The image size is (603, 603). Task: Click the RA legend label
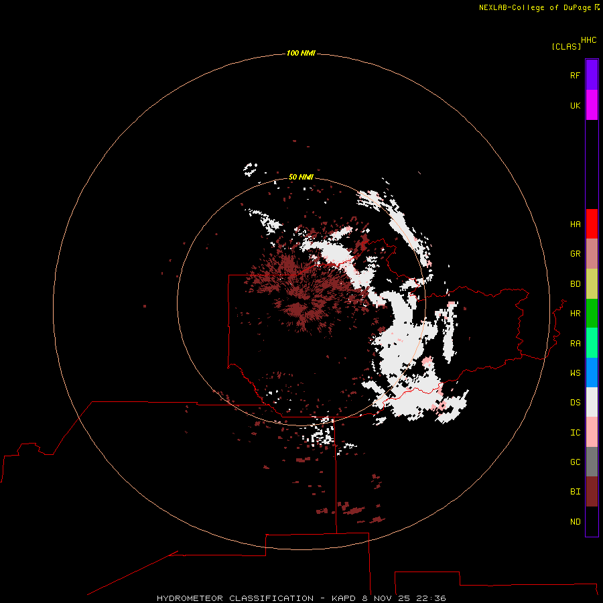pyautogui.click(x=575, y=344)
